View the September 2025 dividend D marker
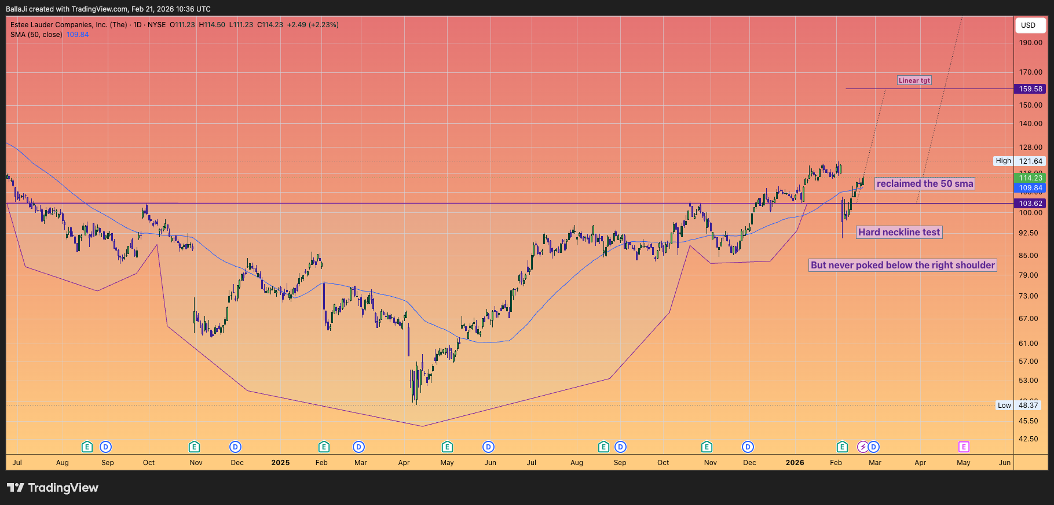 621,447
